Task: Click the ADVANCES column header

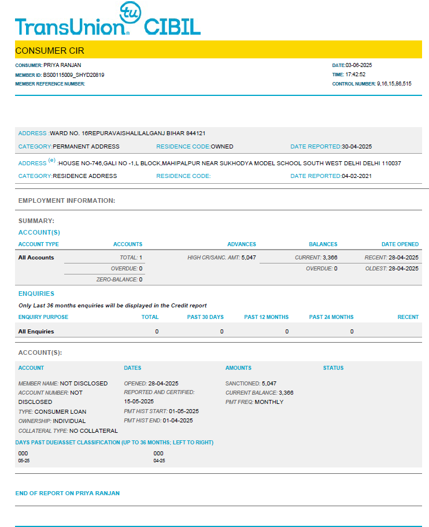Action: 242,244
